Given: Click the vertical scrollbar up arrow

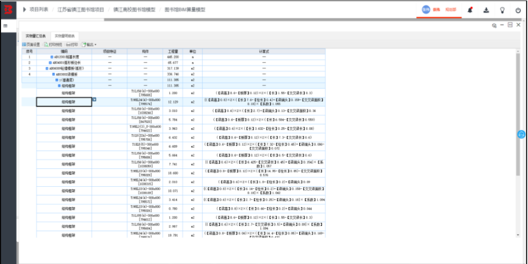Looking at the screenshot, I should [x=518, y=50].
